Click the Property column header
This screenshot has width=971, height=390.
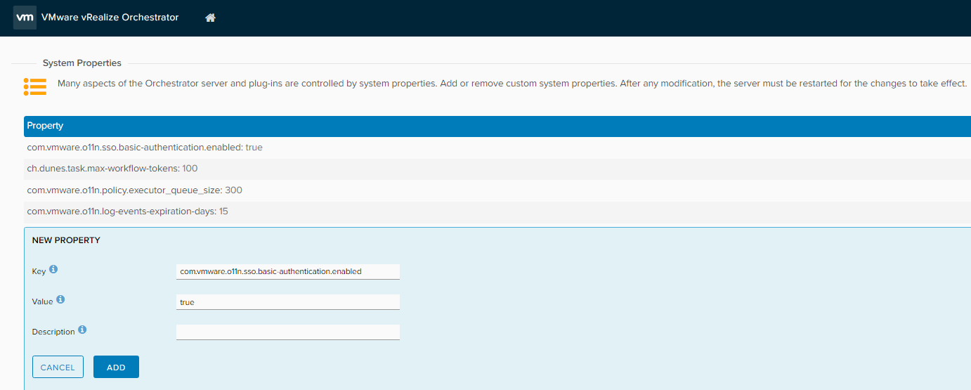tap(45, 126)
